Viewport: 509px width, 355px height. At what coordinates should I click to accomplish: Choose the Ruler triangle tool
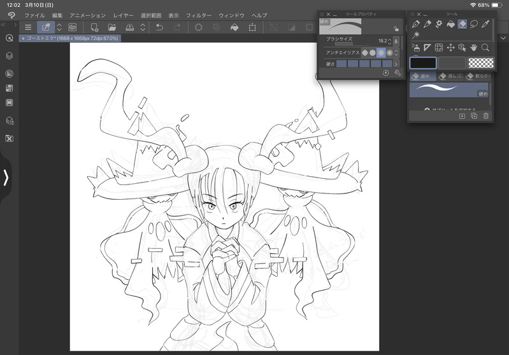click(427, 48)
